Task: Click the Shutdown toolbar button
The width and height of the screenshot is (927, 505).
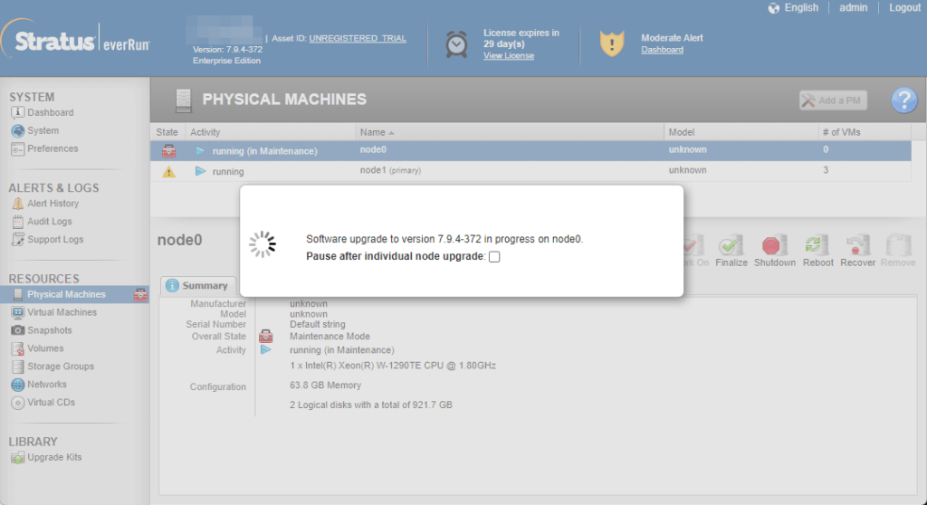Action: click(775, 252)
